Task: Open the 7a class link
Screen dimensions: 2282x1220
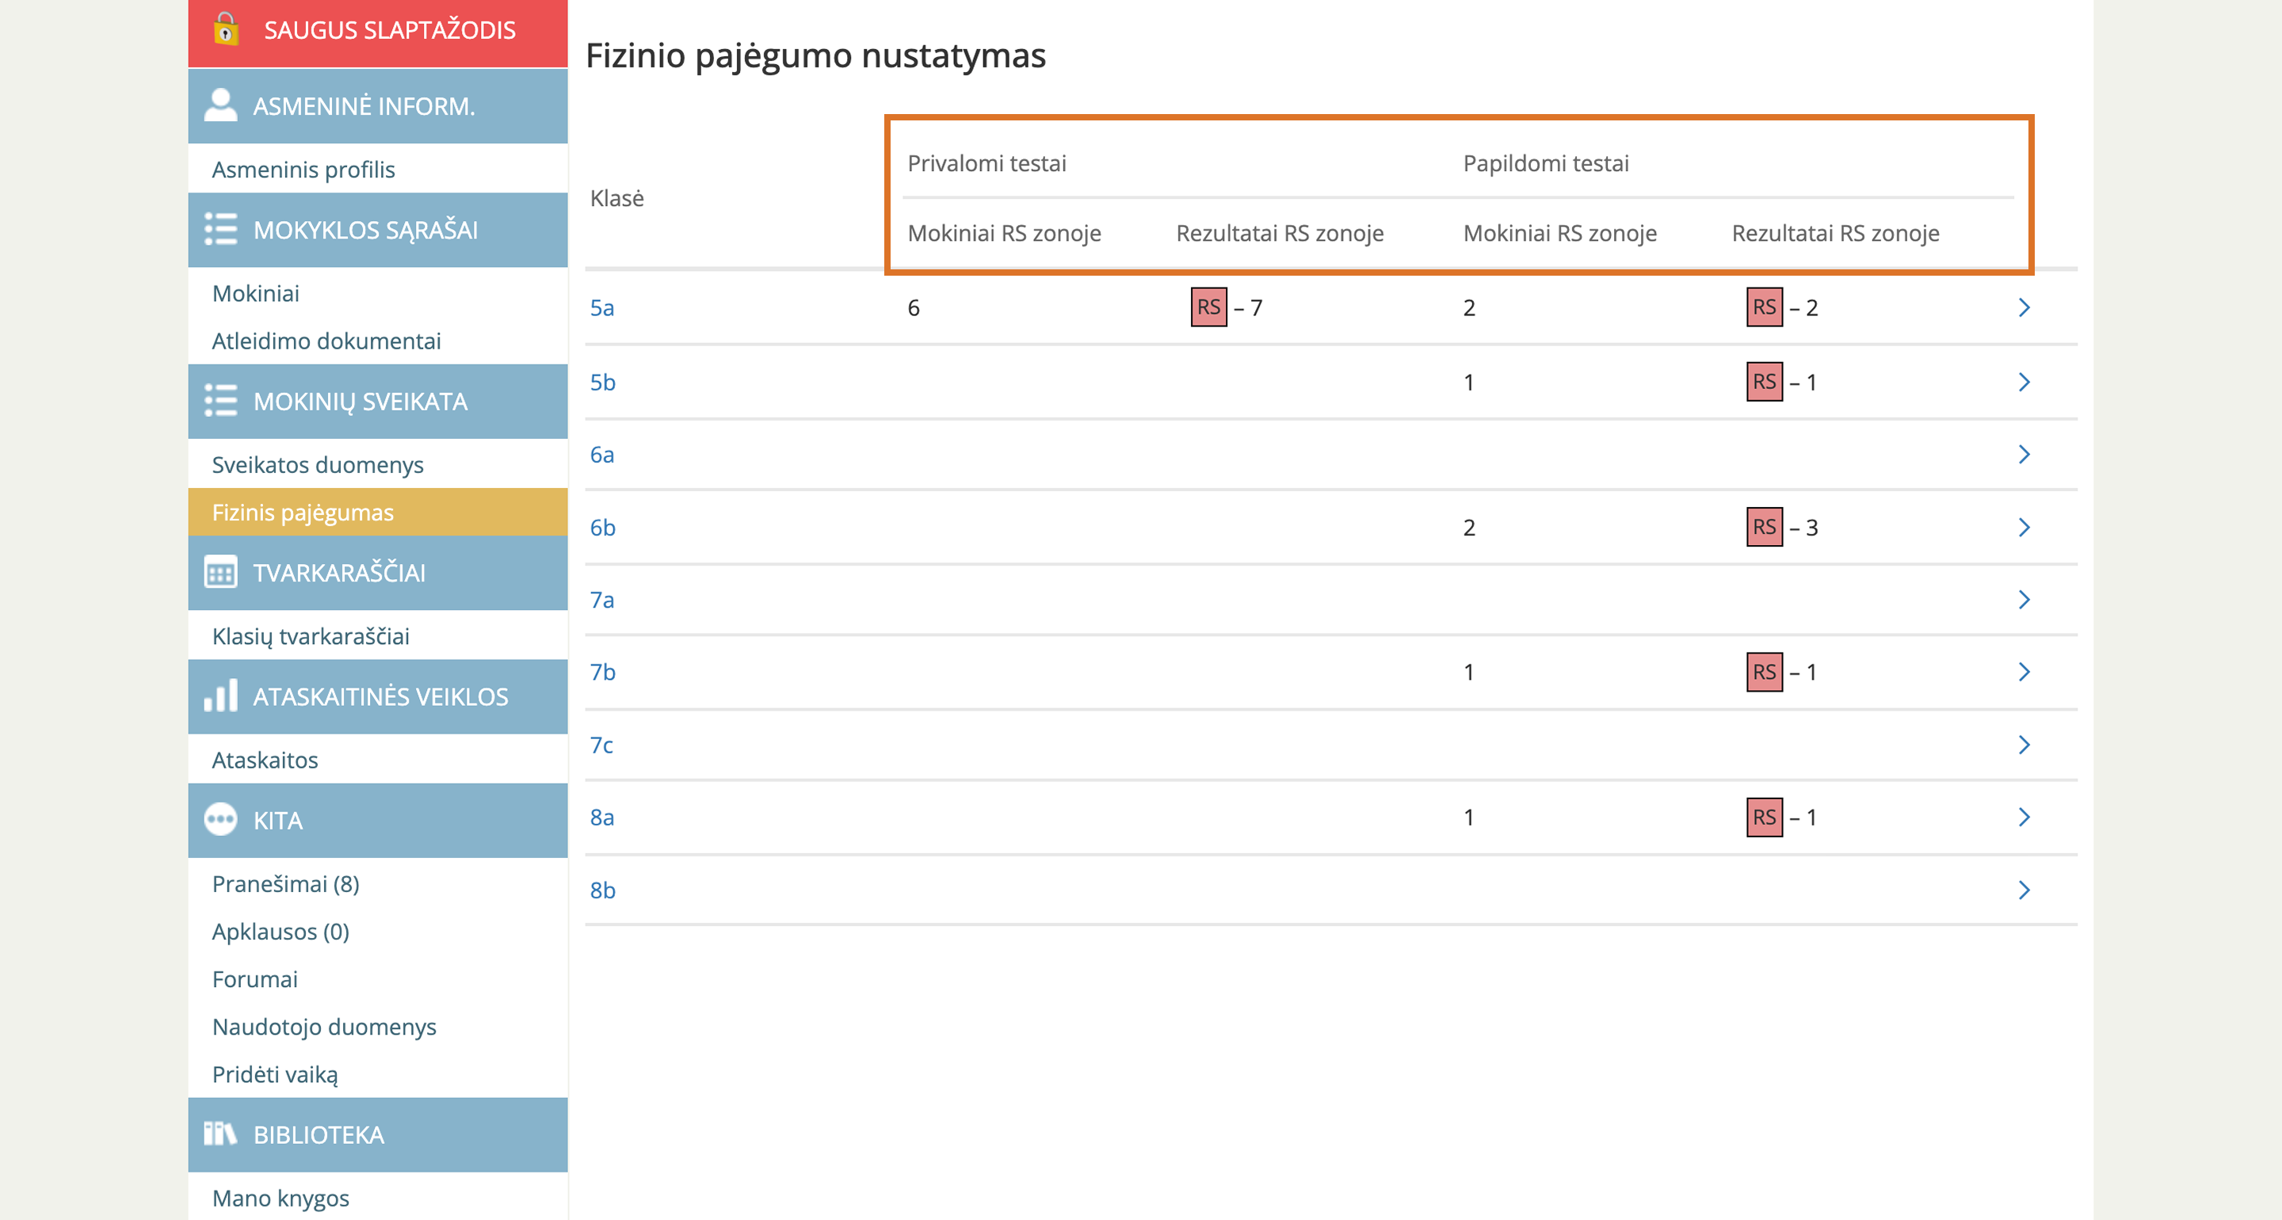Action: coord(601,600)
